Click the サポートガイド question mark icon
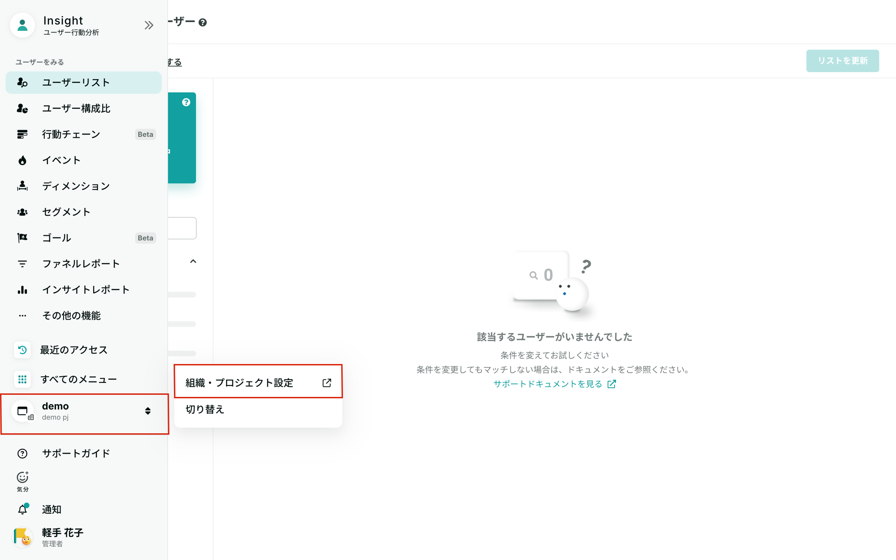Image resolution: width=896 pixels, height=560 pixels. click(22, 454)
